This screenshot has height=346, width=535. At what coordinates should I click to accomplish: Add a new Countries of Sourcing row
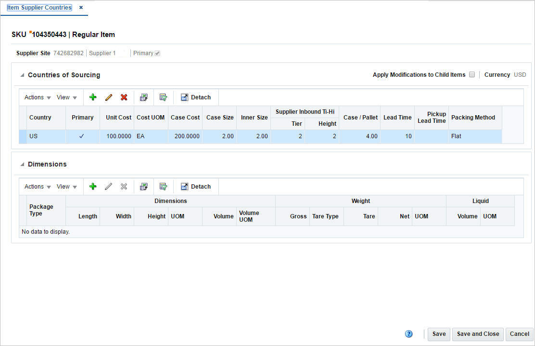pyautogui.click(x=93, y=97)
